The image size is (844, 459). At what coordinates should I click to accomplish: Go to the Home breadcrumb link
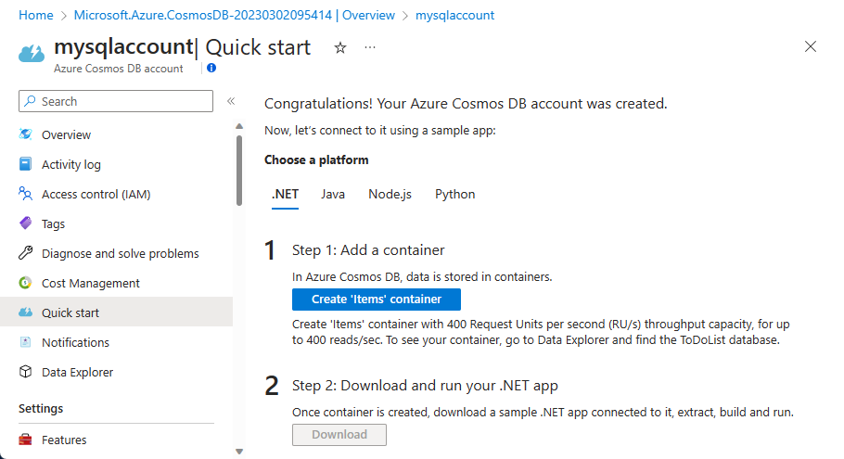point(36,16)
